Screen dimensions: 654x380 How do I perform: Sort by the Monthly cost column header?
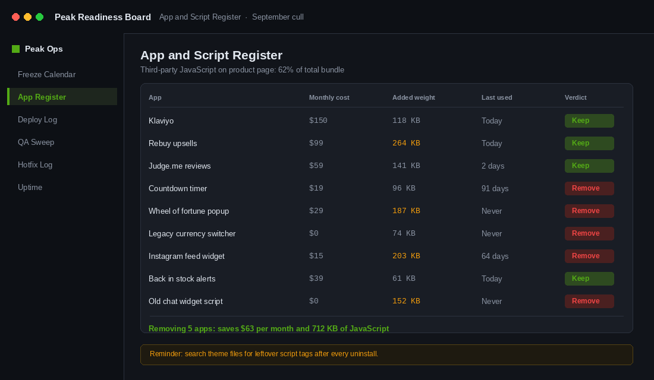[x=329, y=97]
